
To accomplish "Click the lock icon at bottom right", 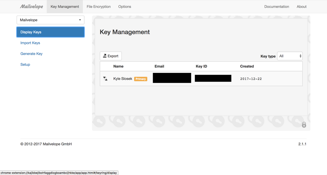I will click(304, 125).
